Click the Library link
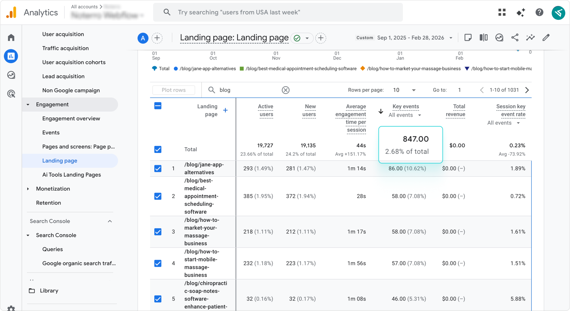 49,291
